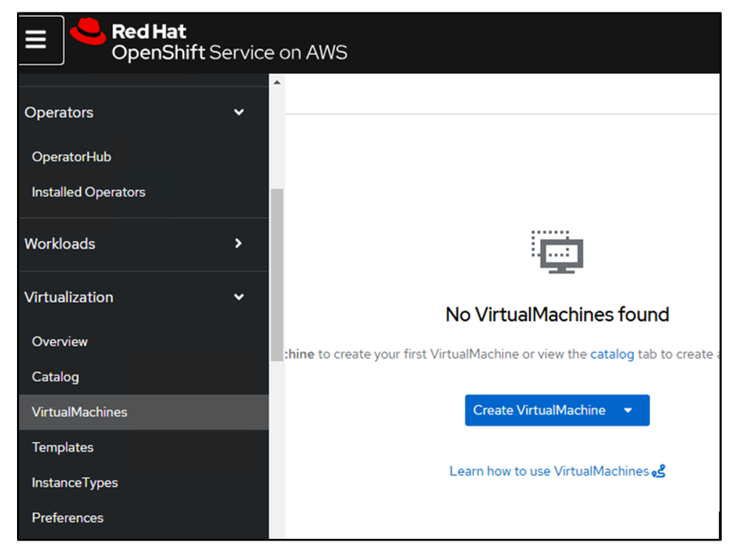This screenshot has width=738, height=553.
Task: Open Templates under Virtualization
Action: point(63,447)
